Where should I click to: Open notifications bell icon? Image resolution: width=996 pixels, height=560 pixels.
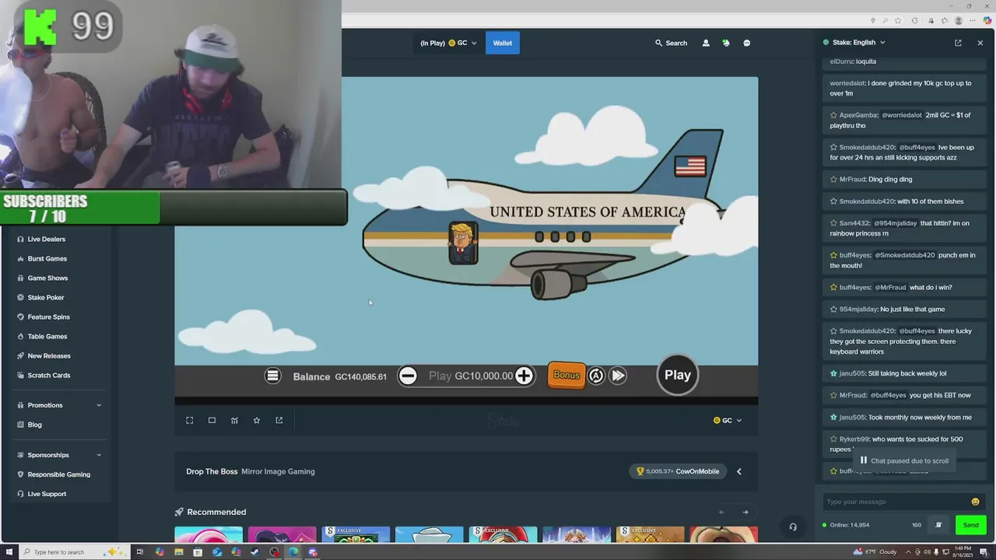(726, 43)
